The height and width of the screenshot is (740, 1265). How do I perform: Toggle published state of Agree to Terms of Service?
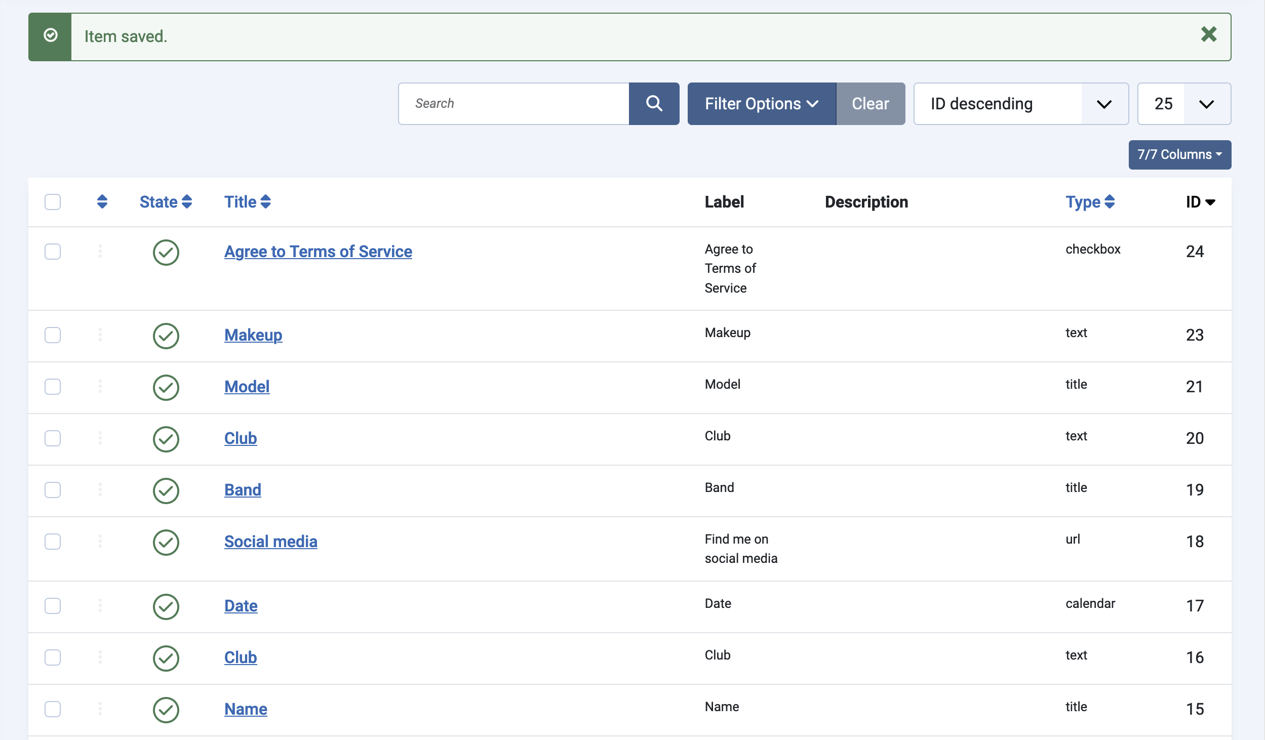(x=166, y=253)
